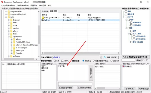This screenshot has width=151, height=93.
Task: Open the 维护工具 menu
Action: tap(43, 6)
